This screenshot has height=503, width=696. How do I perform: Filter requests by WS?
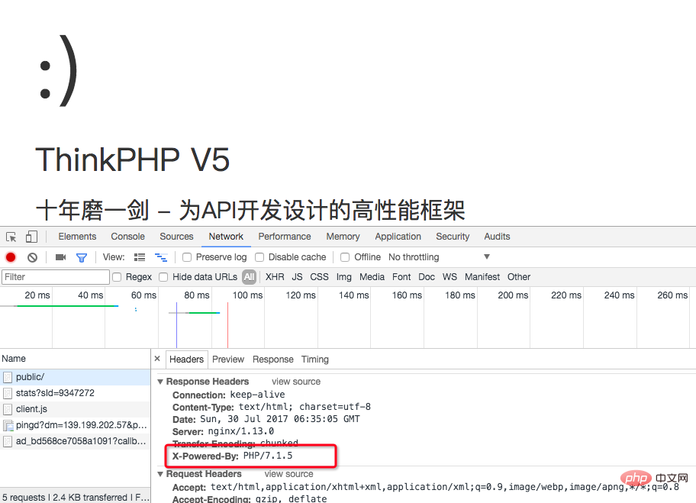point(449,277)
